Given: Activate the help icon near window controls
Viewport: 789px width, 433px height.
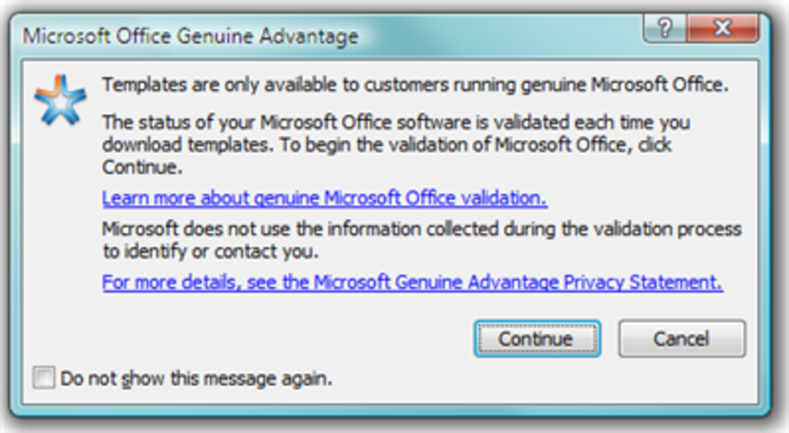Looking at the screenshot, I should pyautogui.click(x=666, y=28).
